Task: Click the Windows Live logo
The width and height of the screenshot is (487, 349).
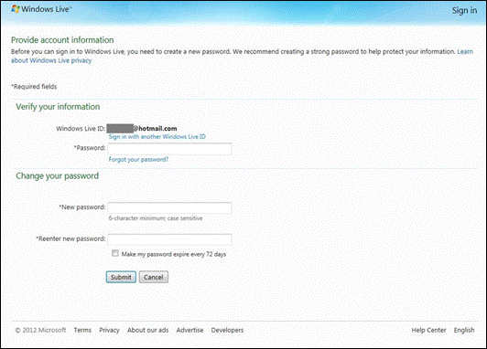Action: [x=41, y=9]
